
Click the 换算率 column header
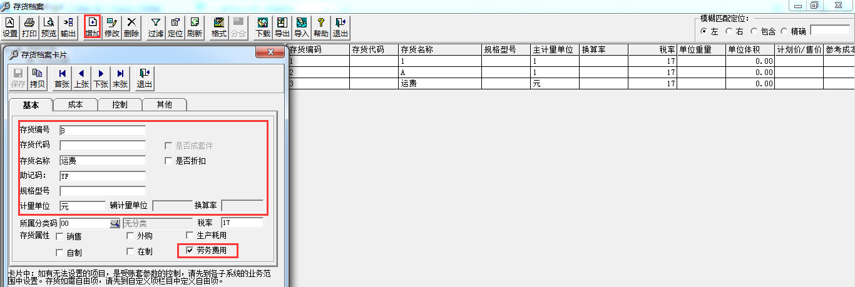pos(604,49)
